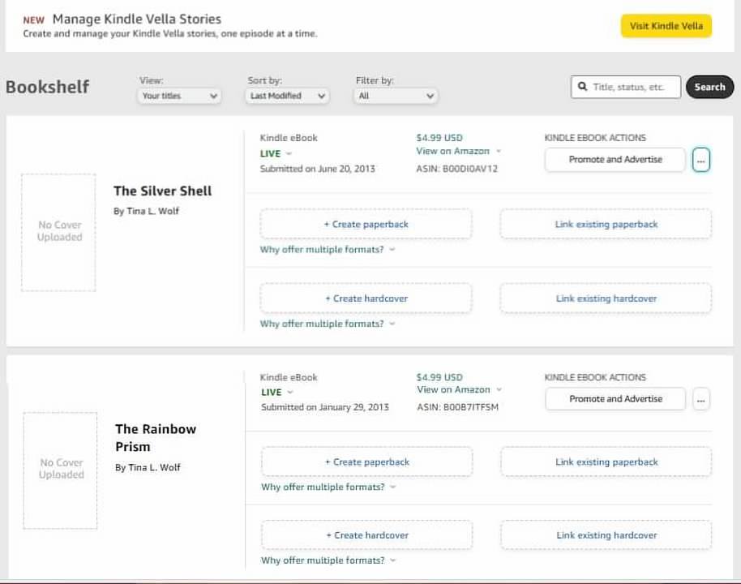Click the Visit Kindle Vella button
The height and width of the screenshot is (584, 741).
[x=666, y=26]
